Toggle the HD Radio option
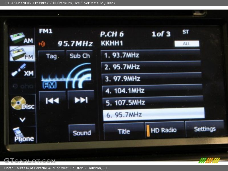The width and height of the screenshot is (228, 171). (x=165, y=130)
